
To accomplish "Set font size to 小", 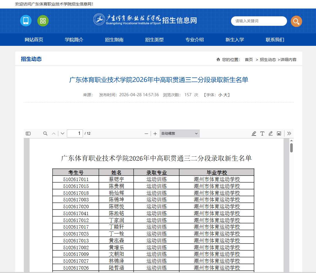I will (x=220, y=95).
